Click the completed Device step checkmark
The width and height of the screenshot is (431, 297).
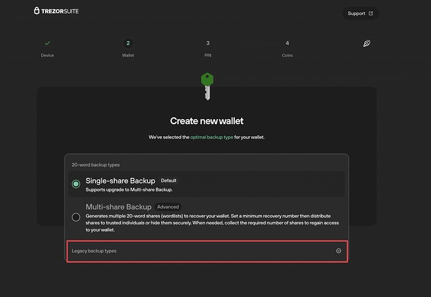(x=47, y=43)
